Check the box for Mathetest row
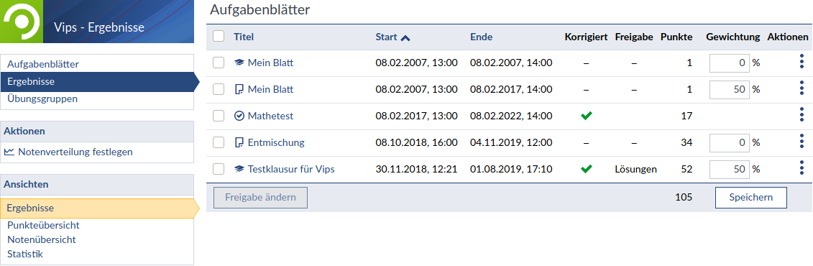813x266 pixels. click(219, 116)
